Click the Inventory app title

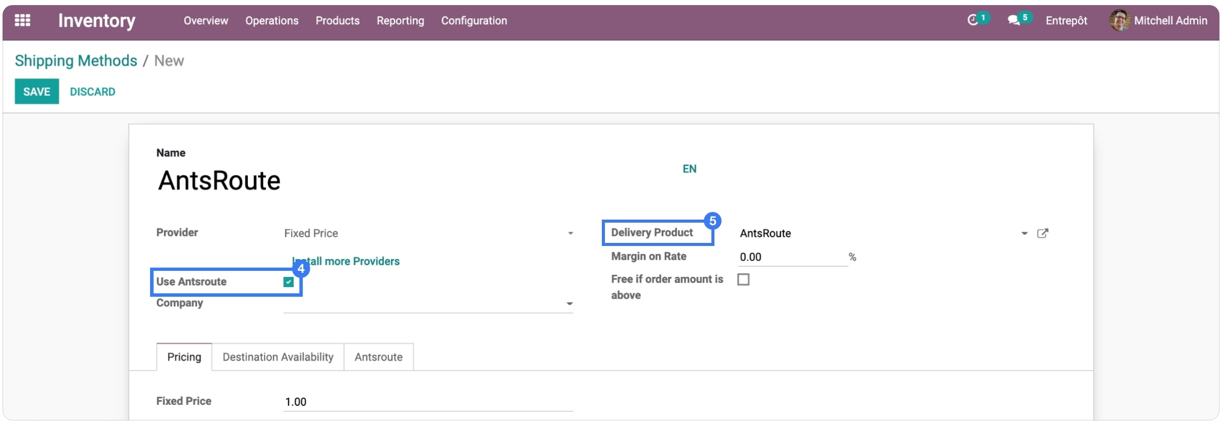tap(97, 21)
